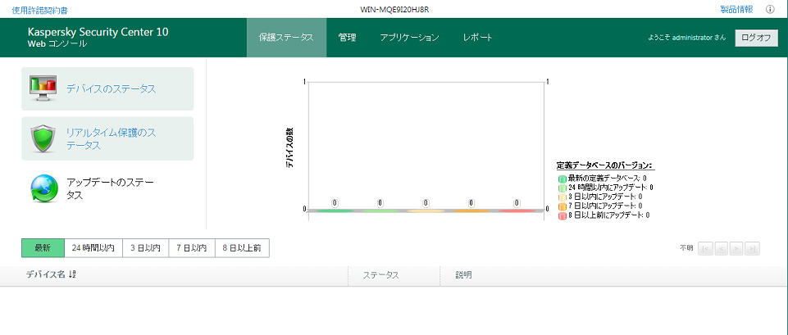Click the 説明 column header

tap(464, 275)
